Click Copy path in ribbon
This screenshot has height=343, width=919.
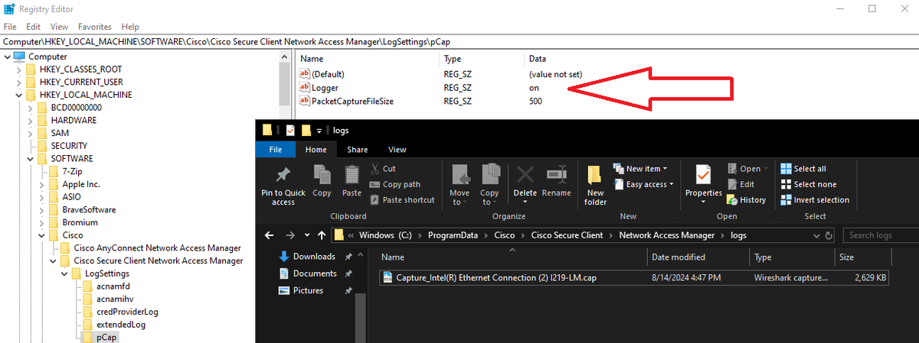[394, 184]
